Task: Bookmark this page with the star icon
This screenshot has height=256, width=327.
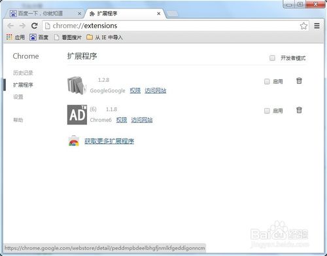Action: (303, 26)
